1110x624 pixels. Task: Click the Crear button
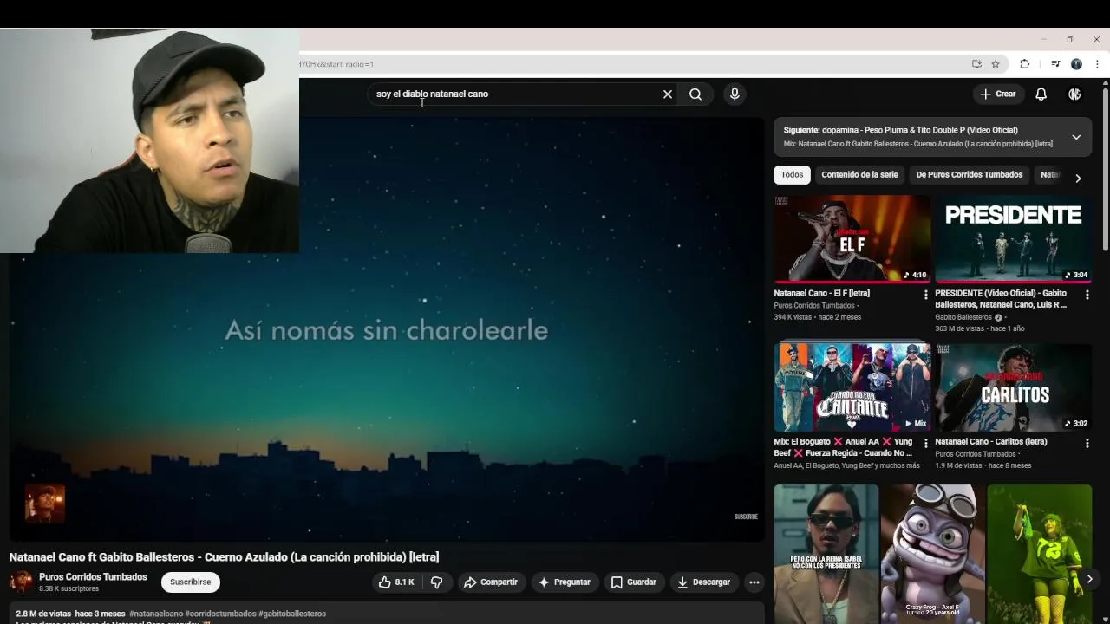[x=997, y=94]
